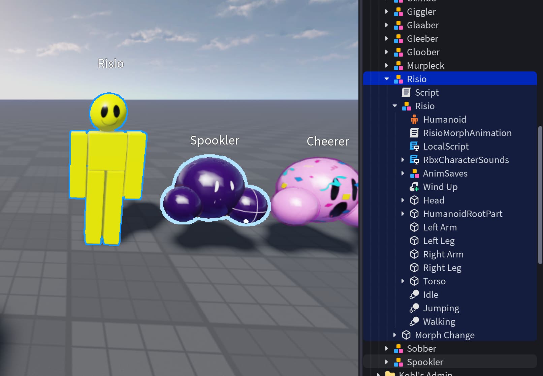543x376 pixels.
Task: Click the Left Leg part icon
Action: [x=414, y=241]
